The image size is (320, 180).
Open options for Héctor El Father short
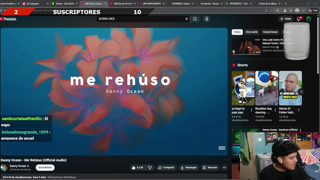coord(298,110)
